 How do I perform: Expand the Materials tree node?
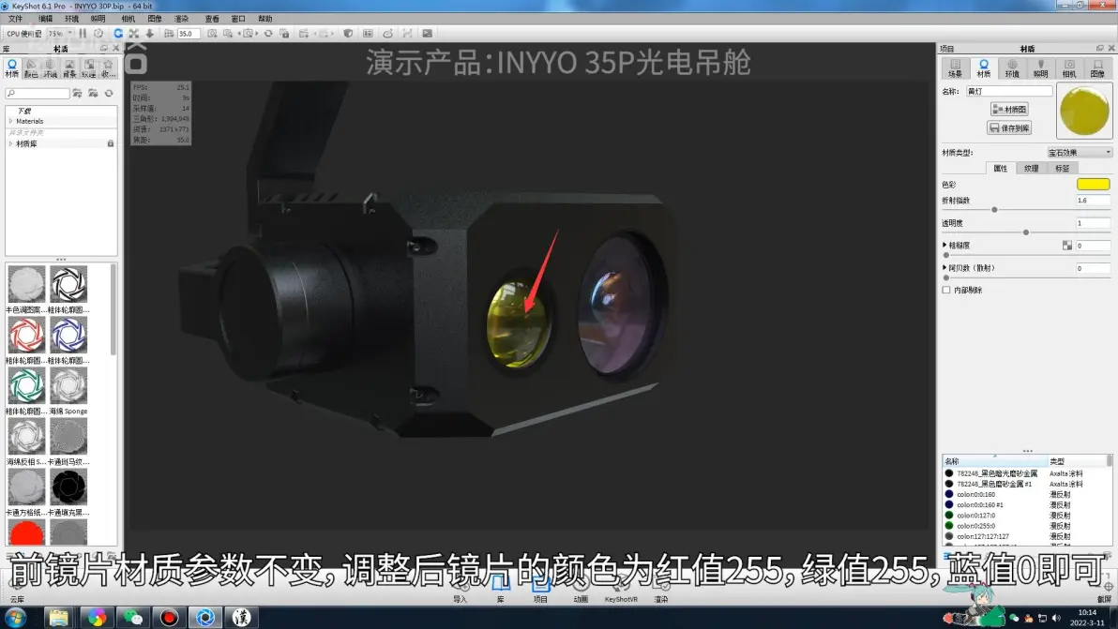coord(10,122)
